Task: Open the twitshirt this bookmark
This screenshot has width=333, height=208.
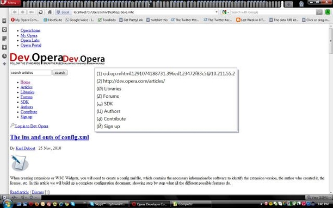Action: 157,20
